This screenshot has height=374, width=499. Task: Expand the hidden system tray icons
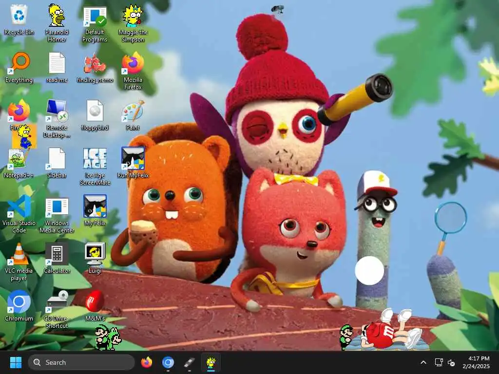[423, 362]
